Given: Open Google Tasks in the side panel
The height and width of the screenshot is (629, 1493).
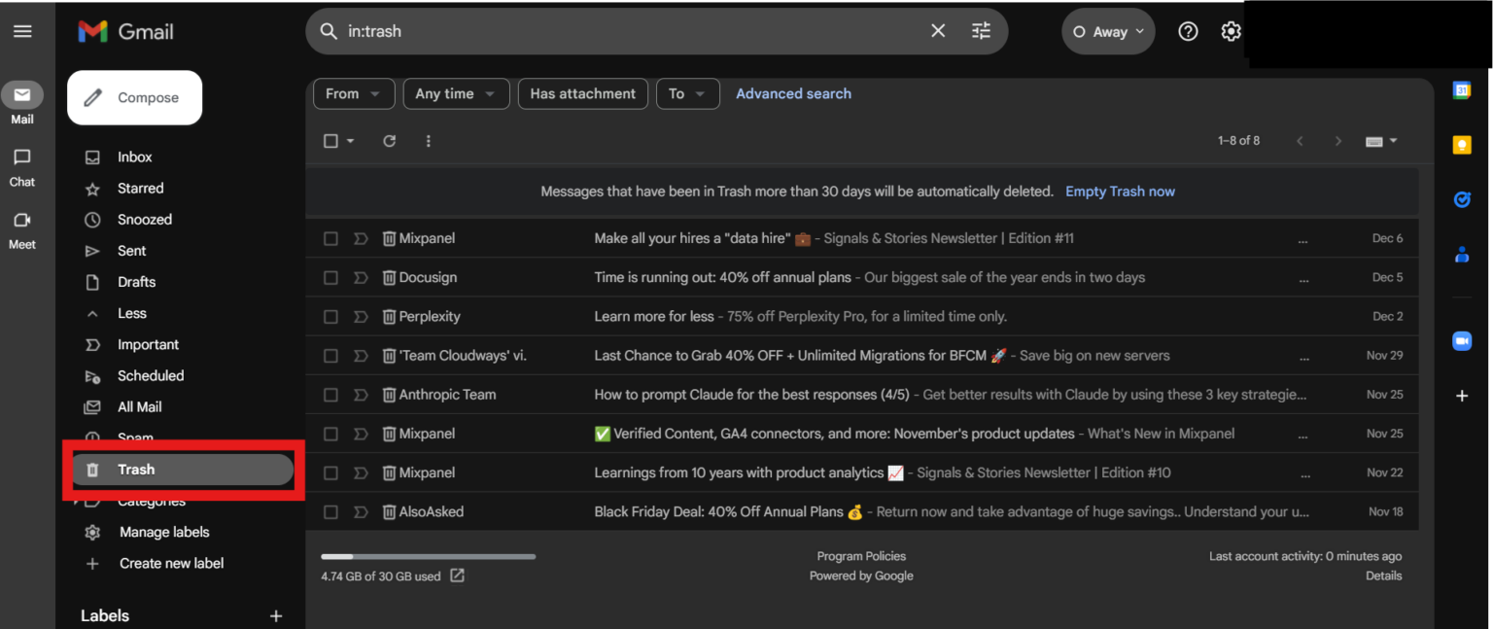Looking at the screenshot, I should (1462, 199).
